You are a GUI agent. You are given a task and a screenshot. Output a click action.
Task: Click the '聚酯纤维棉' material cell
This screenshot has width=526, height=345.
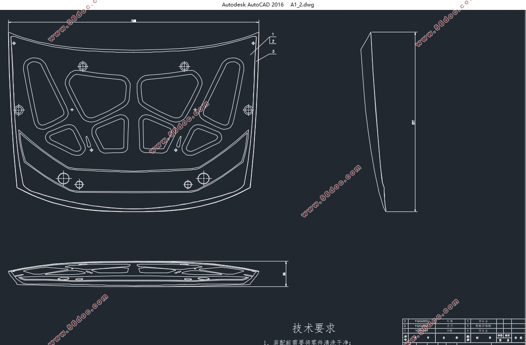point(483,326)
